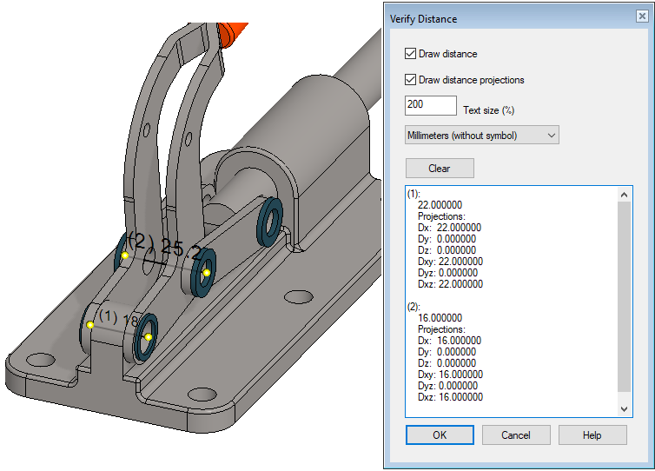Cancel the Verify Distance dialog

[516, 435]
